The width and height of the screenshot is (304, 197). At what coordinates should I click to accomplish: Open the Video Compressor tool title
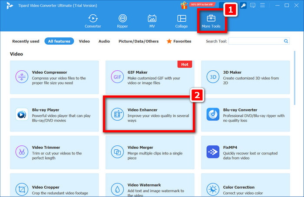coord(50,72)
